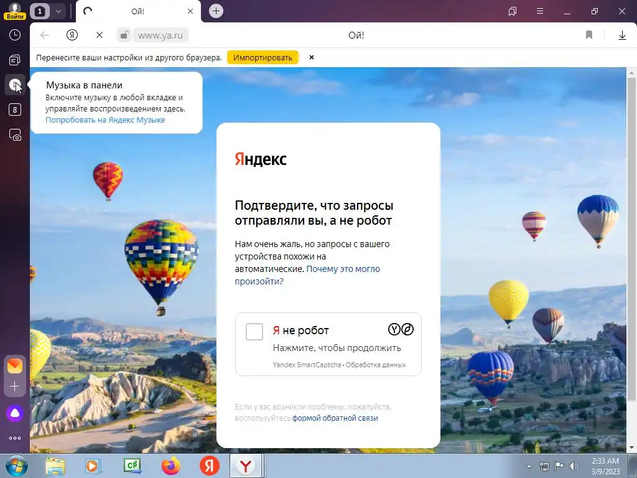Launch Alice assistant purple icon

pos(15,413)
